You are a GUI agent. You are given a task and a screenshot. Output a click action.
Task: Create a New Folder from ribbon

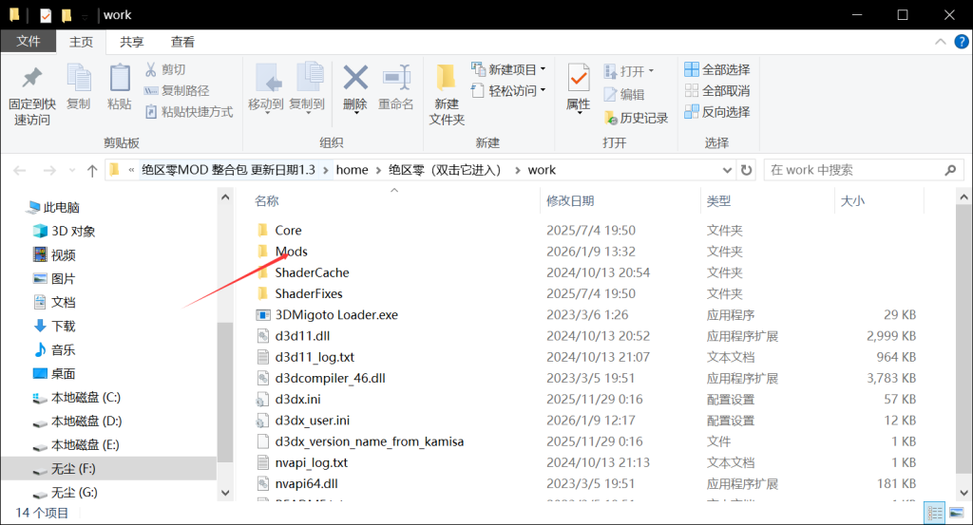(x=447, y=94)
